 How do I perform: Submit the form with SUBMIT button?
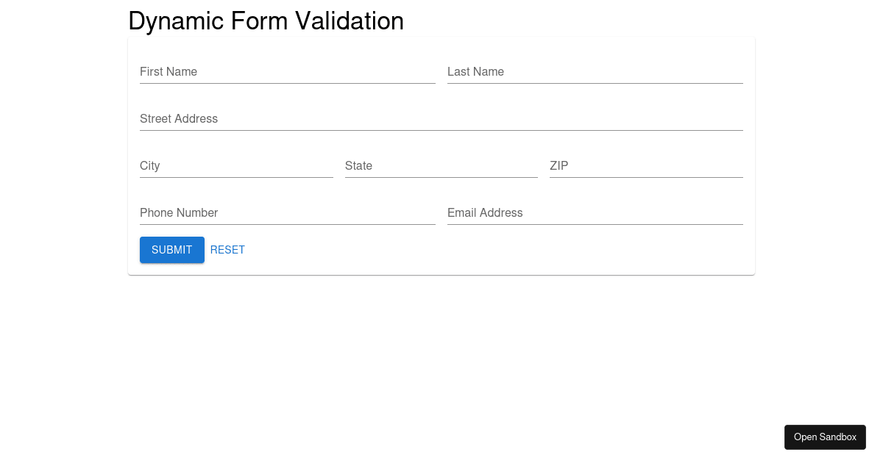pos(172,250)
